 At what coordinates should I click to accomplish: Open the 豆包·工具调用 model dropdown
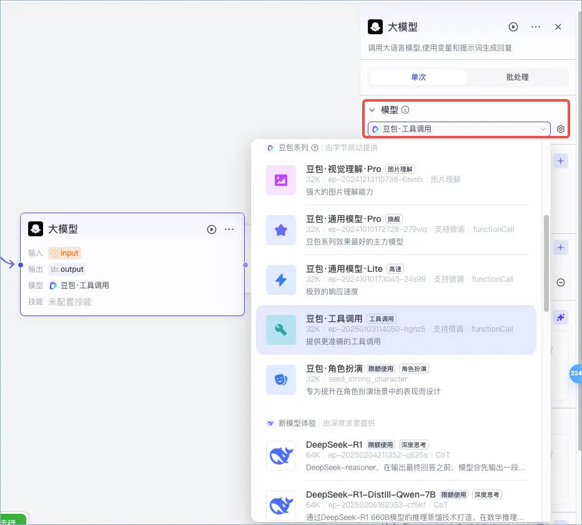(459, 129)
